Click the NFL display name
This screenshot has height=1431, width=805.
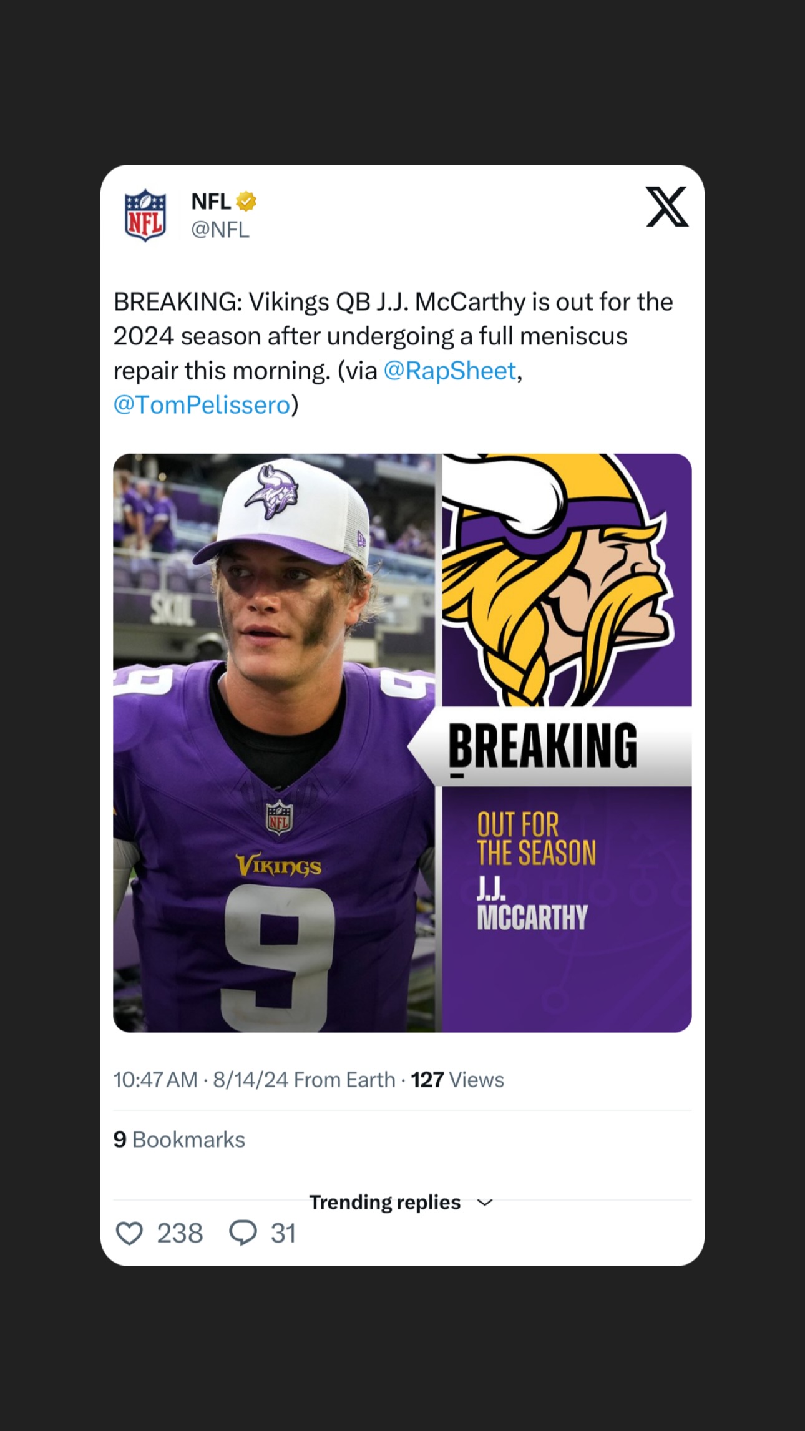click(x=211, y=202)
